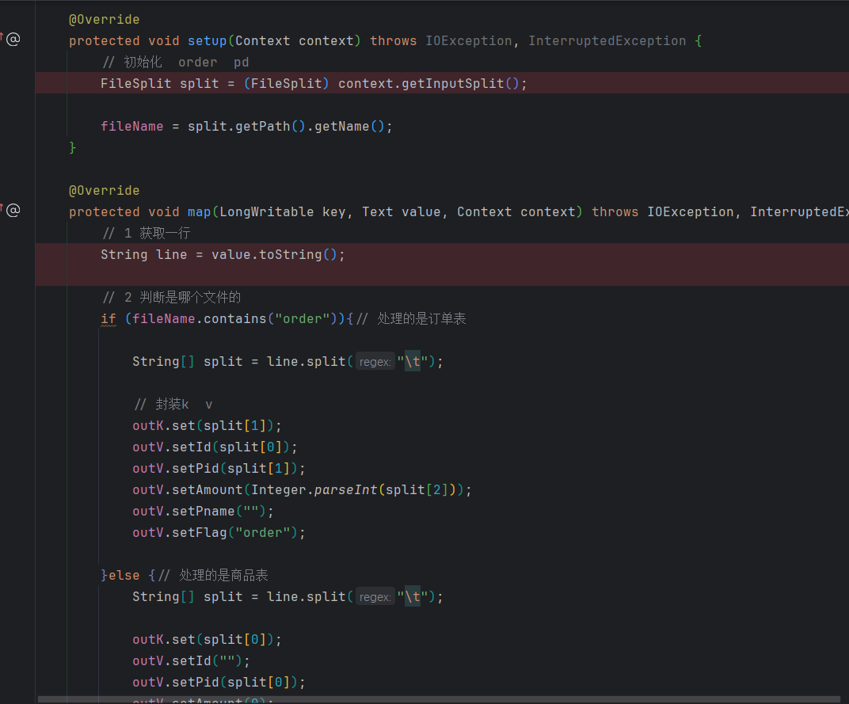849x704 pixels.
Task: Click the horizontal scrollbar at the editor bottom
Action: pyautogui.click(x=436, y=700)
